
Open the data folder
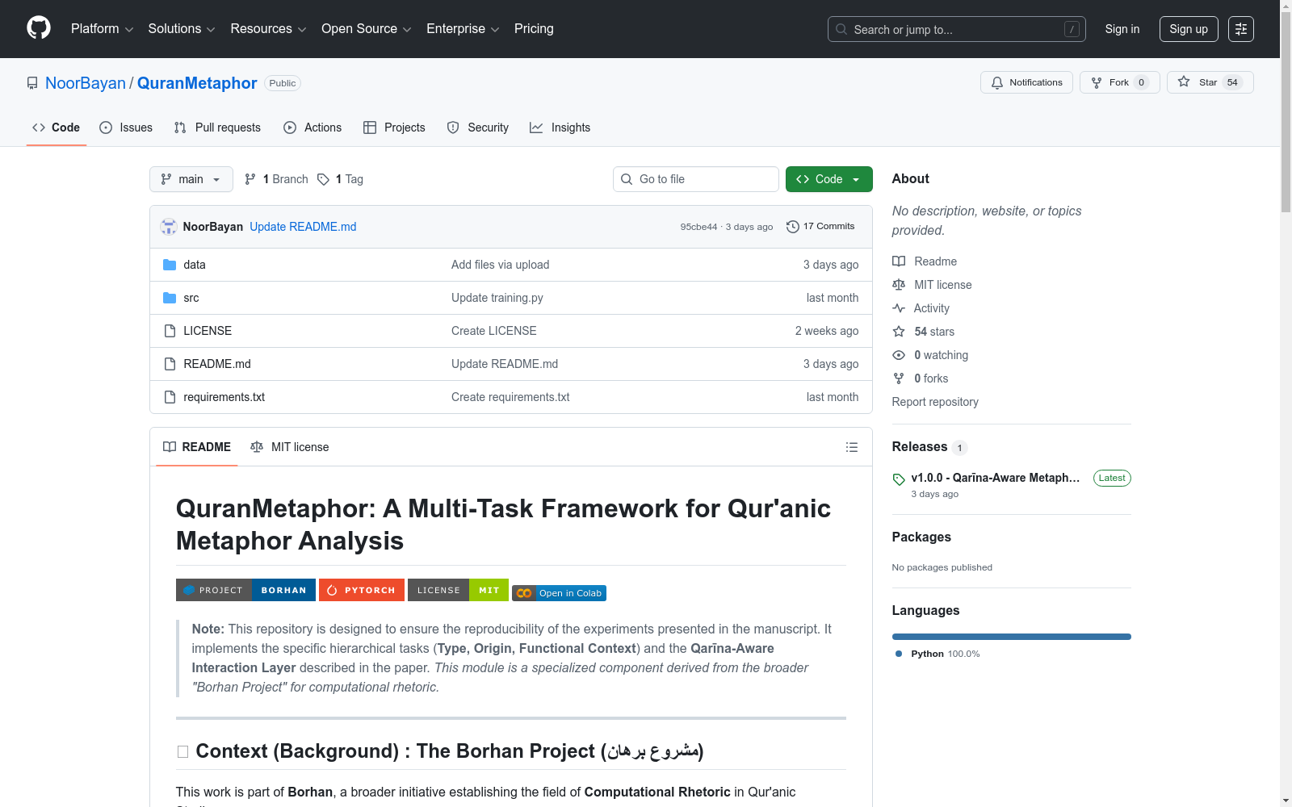coord(195,265)
